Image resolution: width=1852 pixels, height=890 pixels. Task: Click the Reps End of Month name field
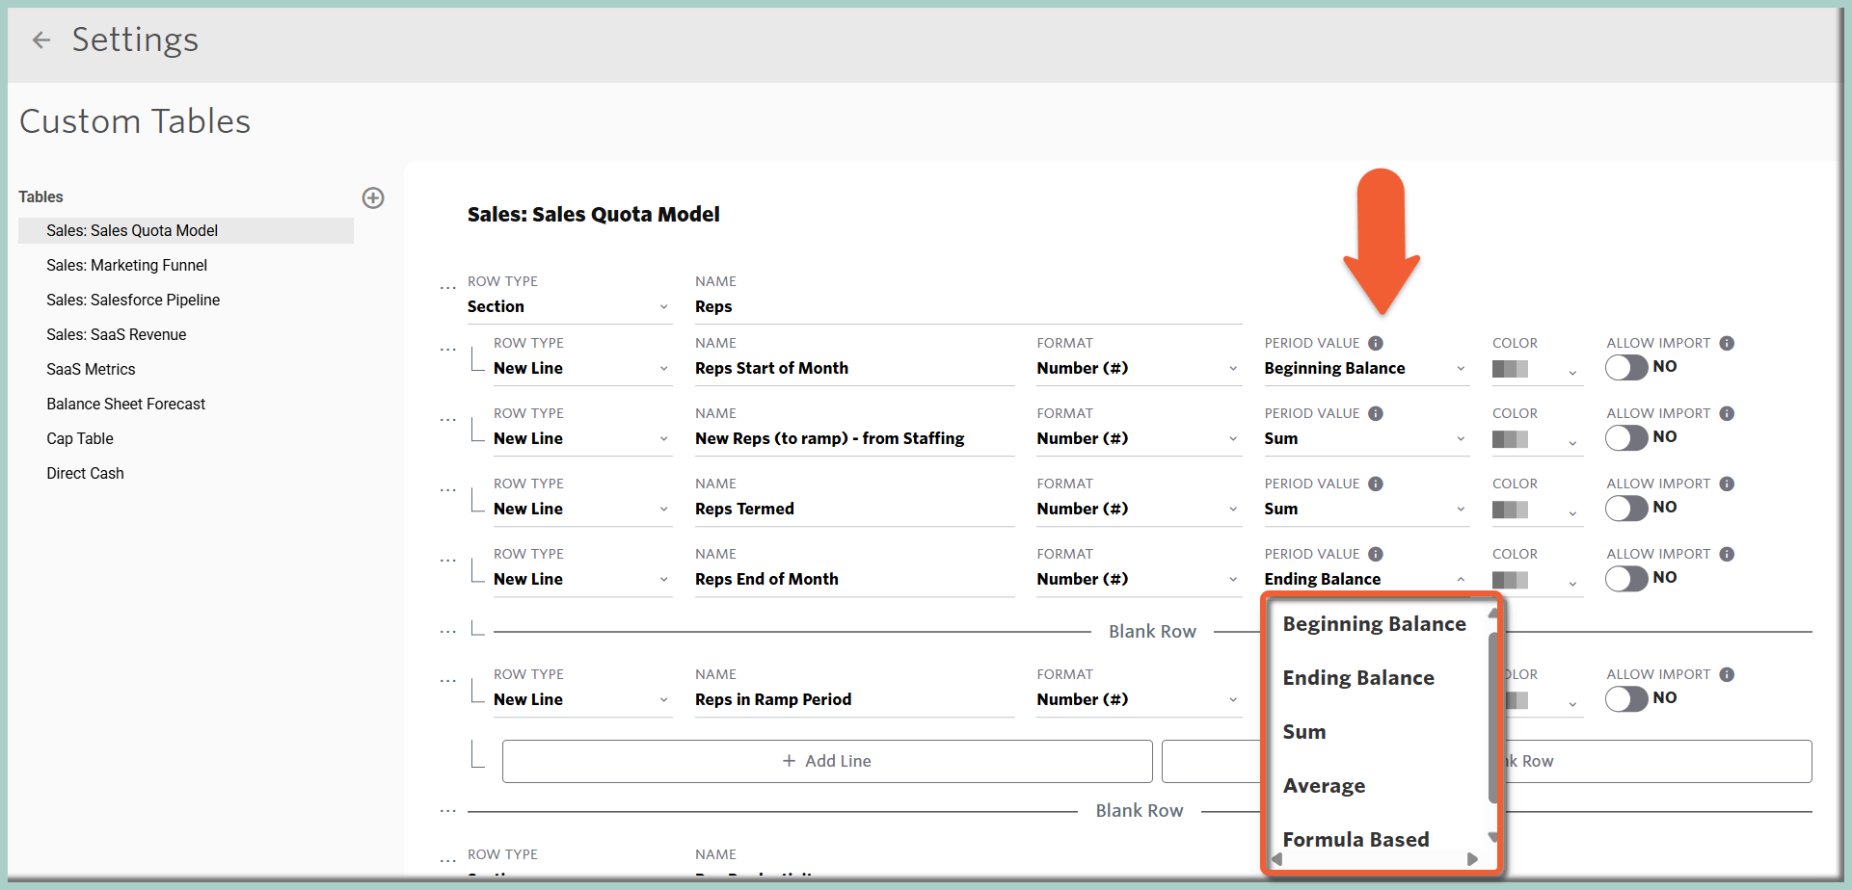[x=852, y=579]
